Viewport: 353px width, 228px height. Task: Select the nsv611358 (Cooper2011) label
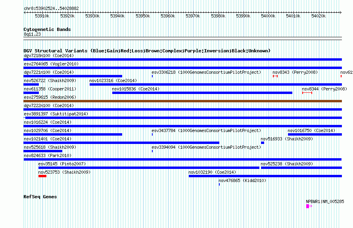click(x=50, y=89)
